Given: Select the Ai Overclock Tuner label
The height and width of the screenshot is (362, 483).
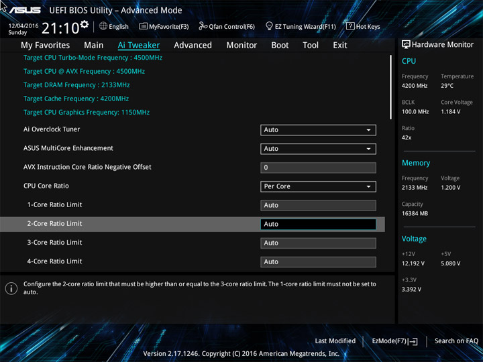Looking at the screenshot, I should [52, 129].
